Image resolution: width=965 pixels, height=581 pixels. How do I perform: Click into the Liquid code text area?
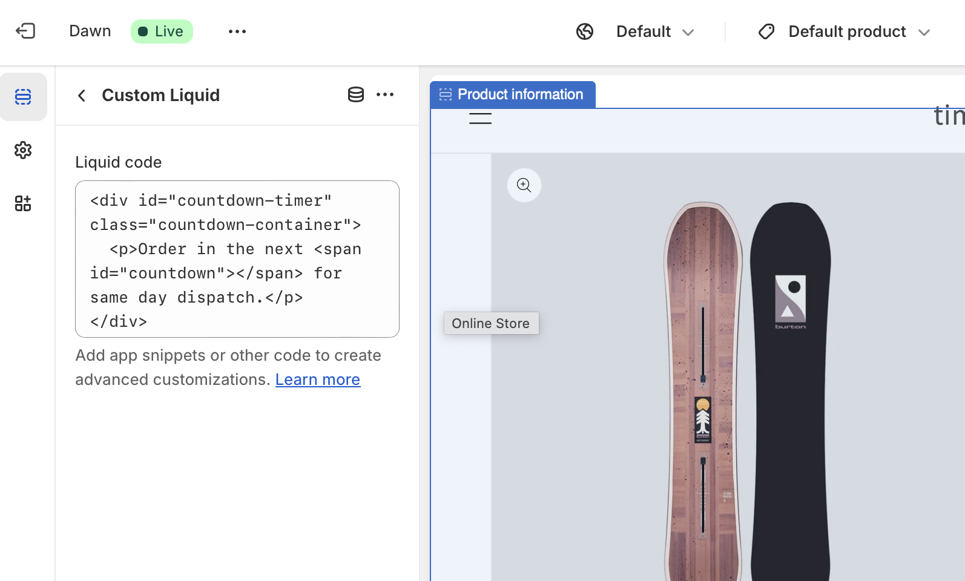click(x=237, y=259)
